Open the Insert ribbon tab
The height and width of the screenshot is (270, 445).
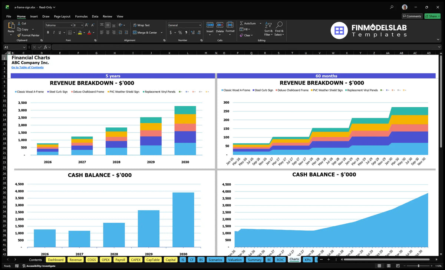34,16
